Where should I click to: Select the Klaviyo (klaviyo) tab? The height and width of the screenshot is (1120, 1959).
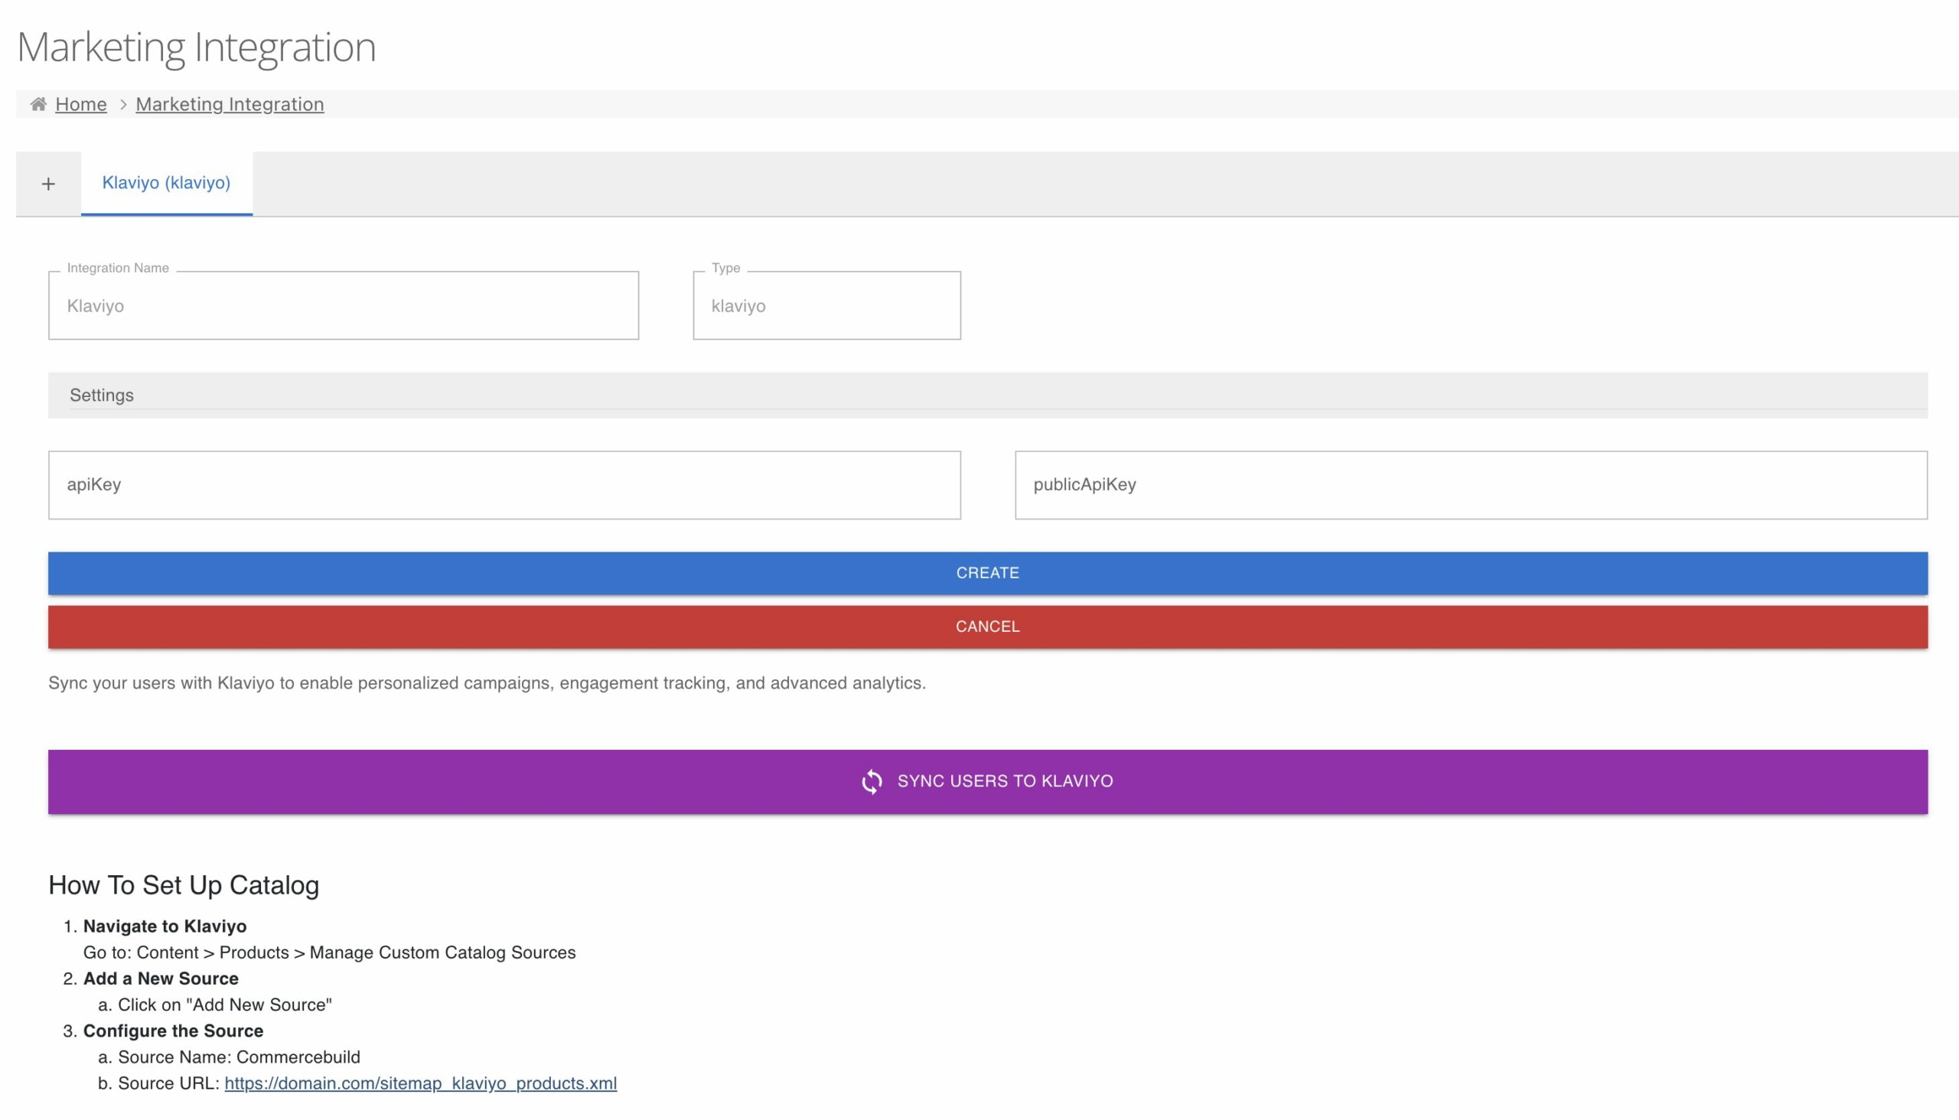(166, 183)
